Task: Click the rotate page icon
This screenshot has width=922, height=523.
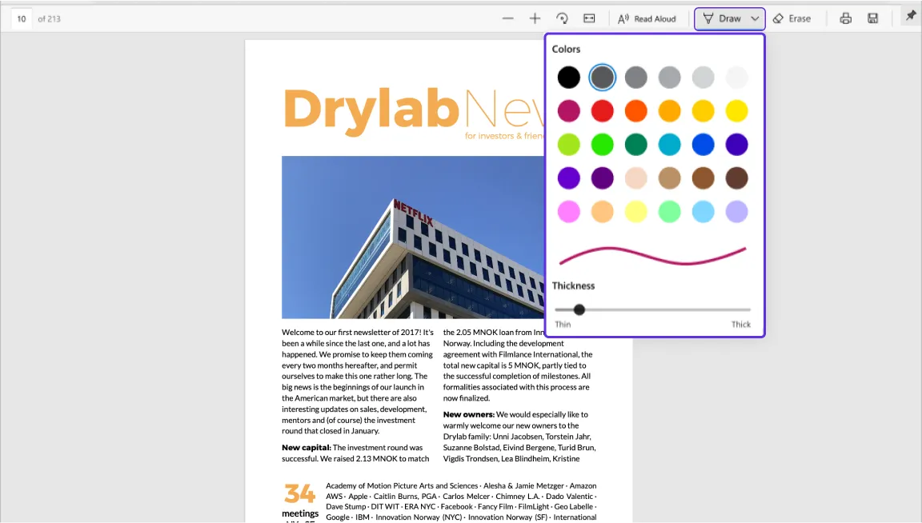Action: pyautogui.click(x=562, y=19)
